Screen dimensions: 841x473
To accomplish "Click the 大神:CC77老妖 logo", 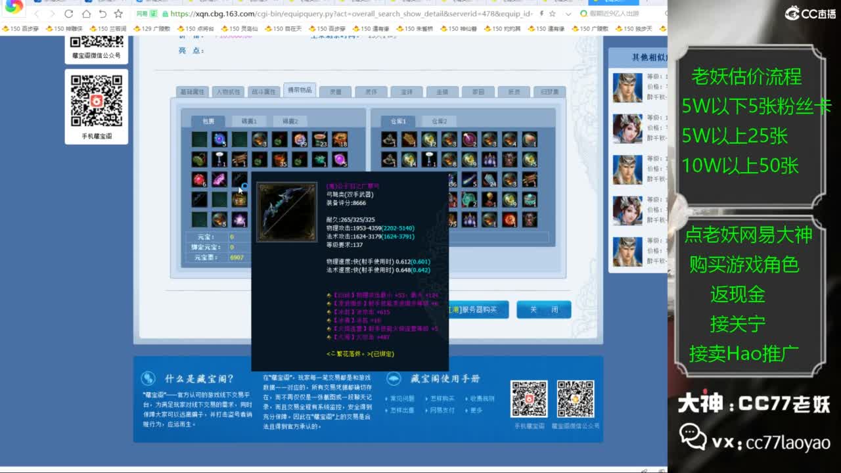I will click(x=752, y=404).
